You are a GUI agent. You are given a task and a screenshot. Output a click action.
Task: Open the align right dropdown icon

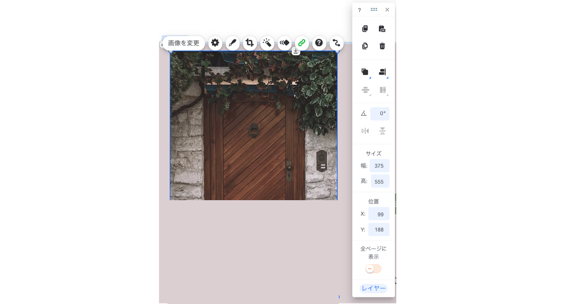(383, 72)
